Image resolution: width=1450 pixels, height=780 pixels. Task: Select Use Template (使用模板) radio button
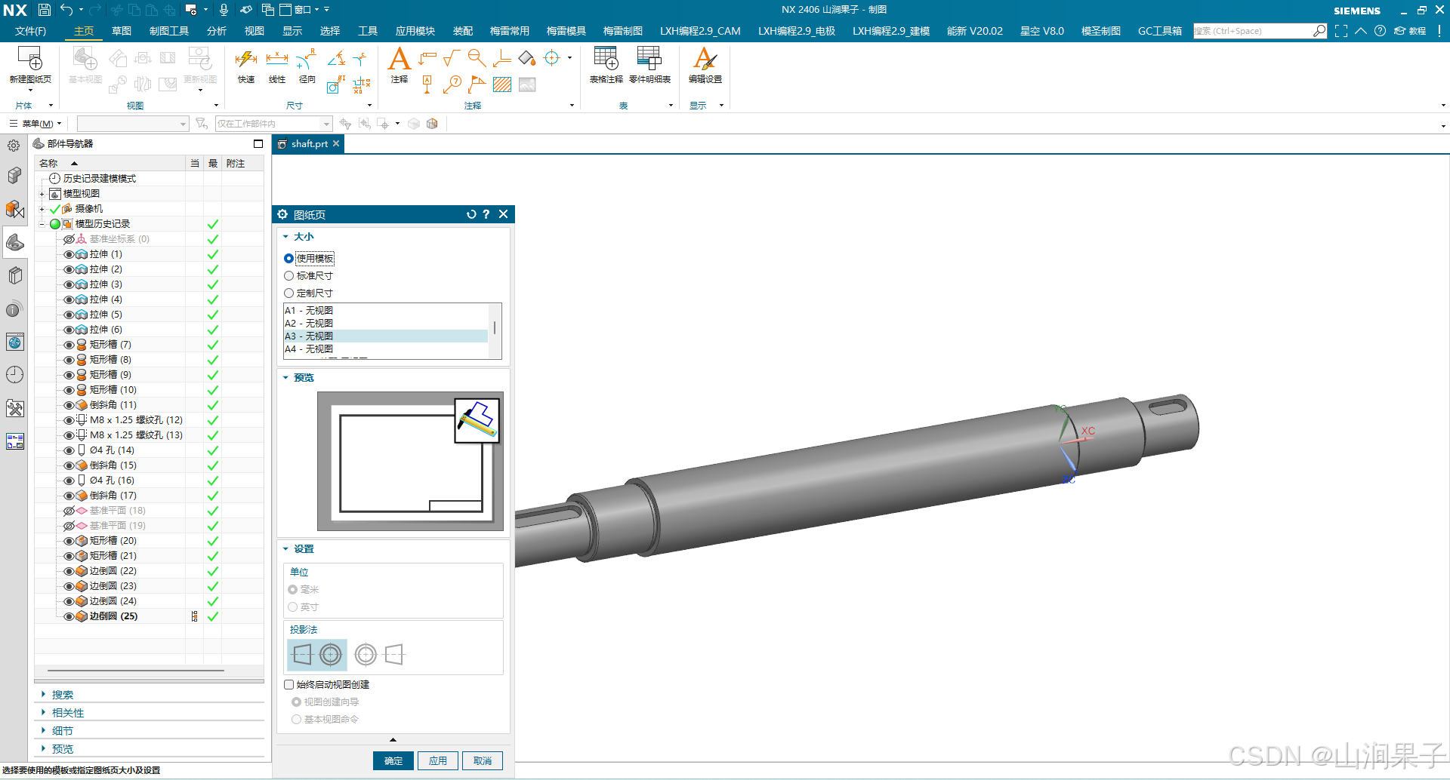(x=288, y=259)
